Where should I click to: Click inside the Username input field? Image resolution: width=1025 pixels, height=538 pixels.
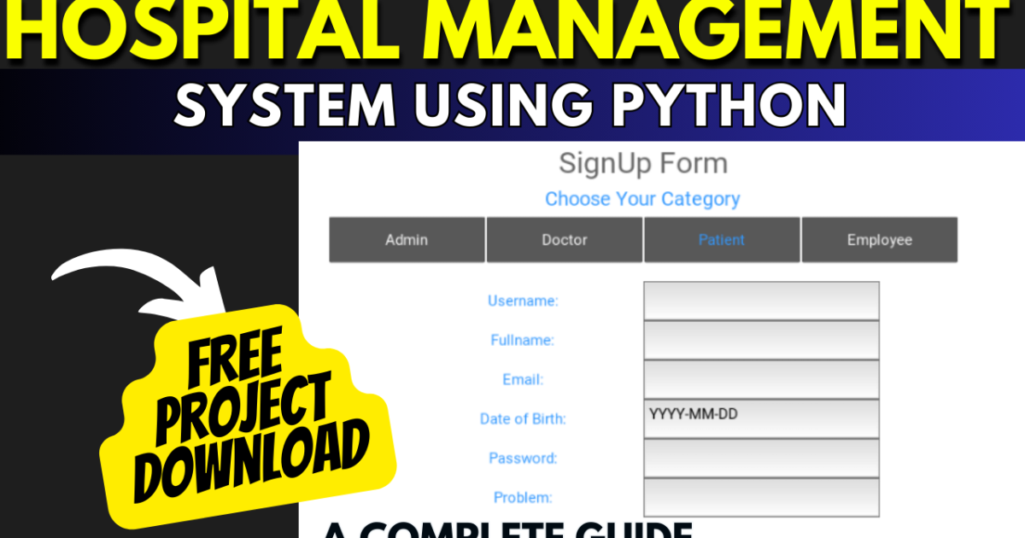(x=760, y=301)
